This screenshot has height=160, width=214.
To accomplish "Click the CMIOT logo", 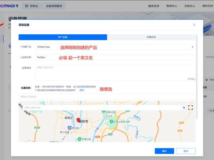I will click(x=9, y=6).
